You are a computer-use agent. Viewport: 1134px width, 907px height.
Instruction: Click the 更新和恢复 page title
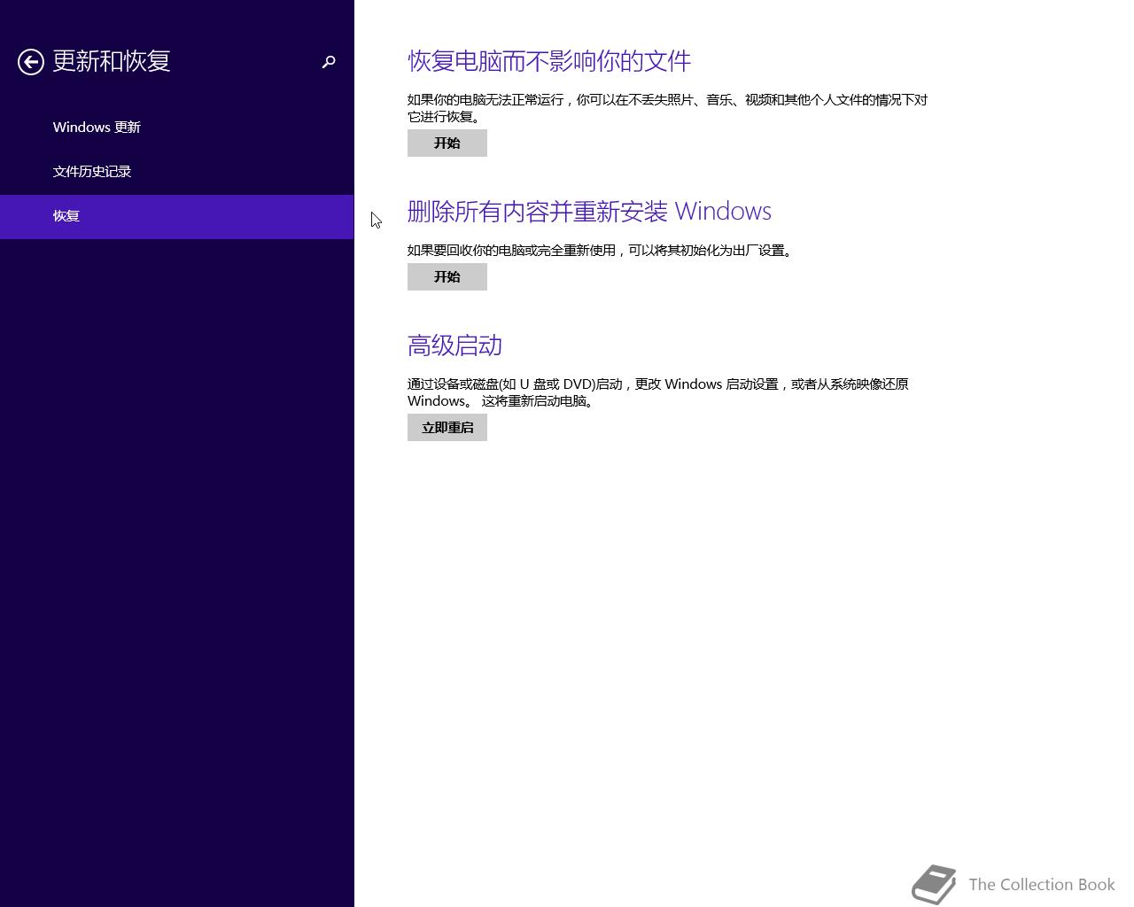(x=112, y=61)
